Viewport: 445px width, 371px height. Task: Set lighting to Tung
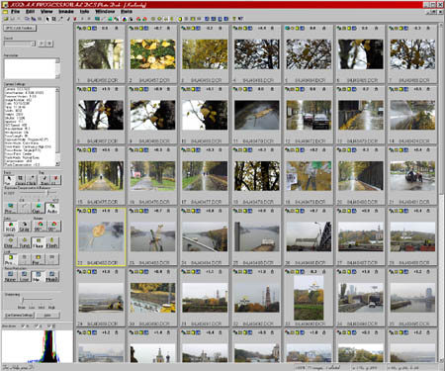click(24, 242)
